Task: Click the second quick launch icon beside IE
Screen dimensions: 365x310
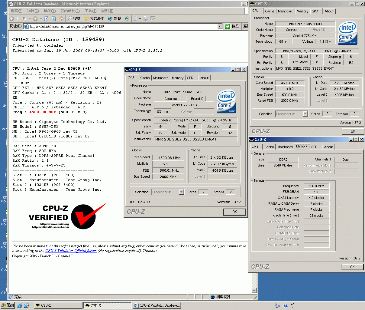Action: coord(26,305)
